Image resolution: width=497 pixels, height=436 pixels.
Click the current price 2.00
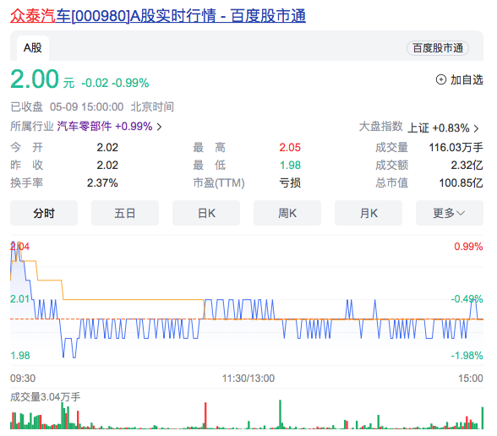[x=35, y=79]
